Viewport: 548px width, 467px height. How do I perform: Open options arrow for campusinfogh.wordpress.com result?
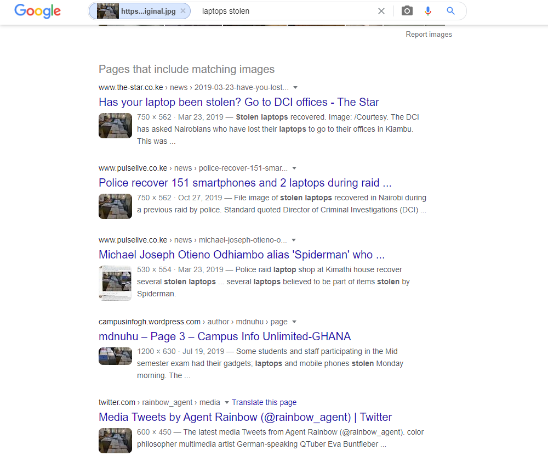click(294, 322)
